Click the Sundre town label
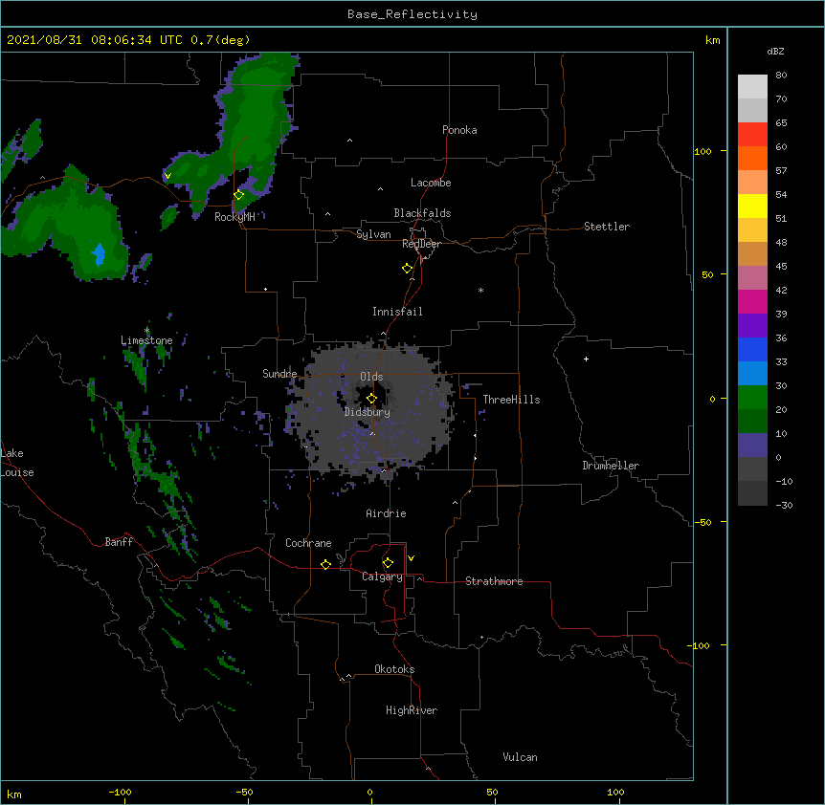The height and width of the screenshot is (805, 825). [x=279, y=374]
